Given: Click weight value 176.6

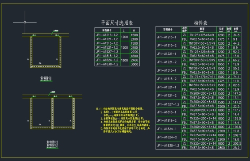Looking at the screenshot, I should 237,127.
